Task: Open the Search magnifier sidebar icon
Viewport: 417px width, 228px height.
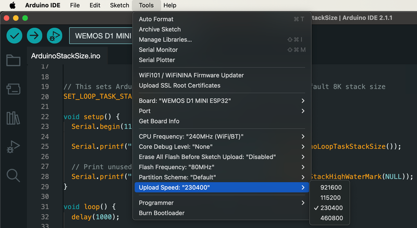Action: [13, 175]
